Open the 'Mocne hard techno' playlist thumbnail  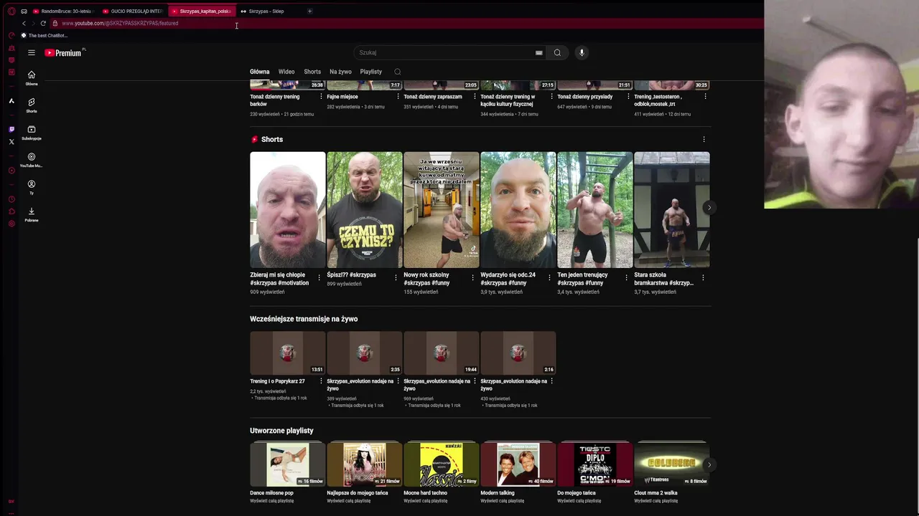tap(442, 464)
